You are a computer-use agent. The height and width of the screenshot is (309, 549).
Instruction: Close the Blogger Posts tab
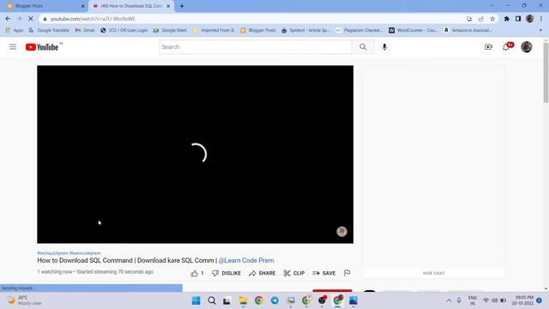[x=82, y=6]
